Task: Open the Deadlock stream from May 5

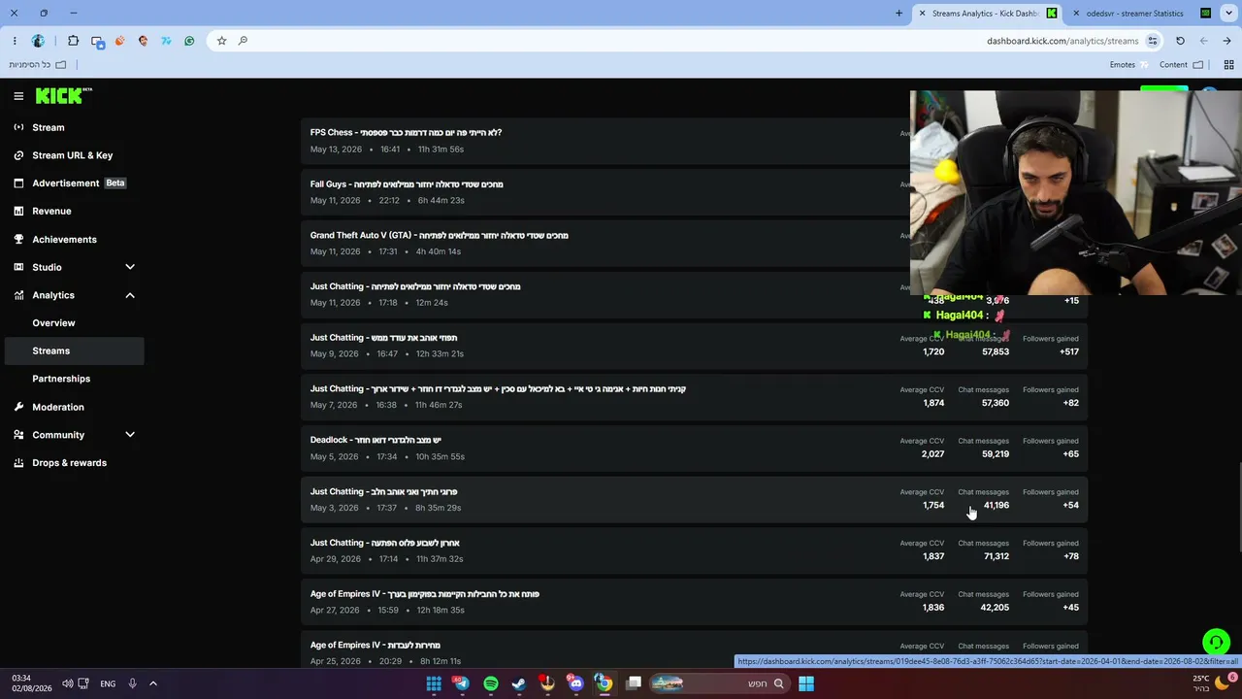Action: [694, 449]
